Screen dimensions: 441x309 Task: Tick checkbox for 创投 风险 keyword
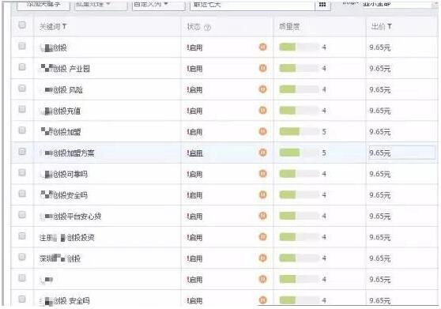pos(22,89)
